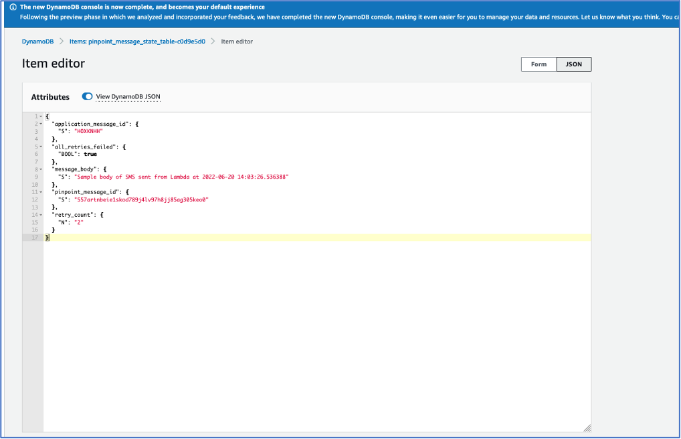681x439 pixels.
Task: Click the "N" type key on line 15
Action: point(63,223)
